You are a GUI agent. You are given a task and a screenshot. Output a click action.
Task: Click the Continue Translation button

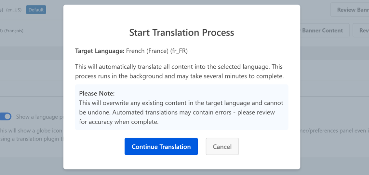(161, 147)
